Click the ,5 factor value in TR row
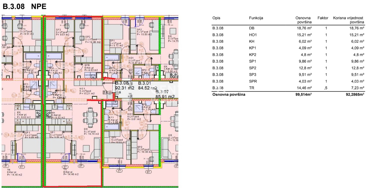This screenshot has width=377, height=188. pos(326,88)
